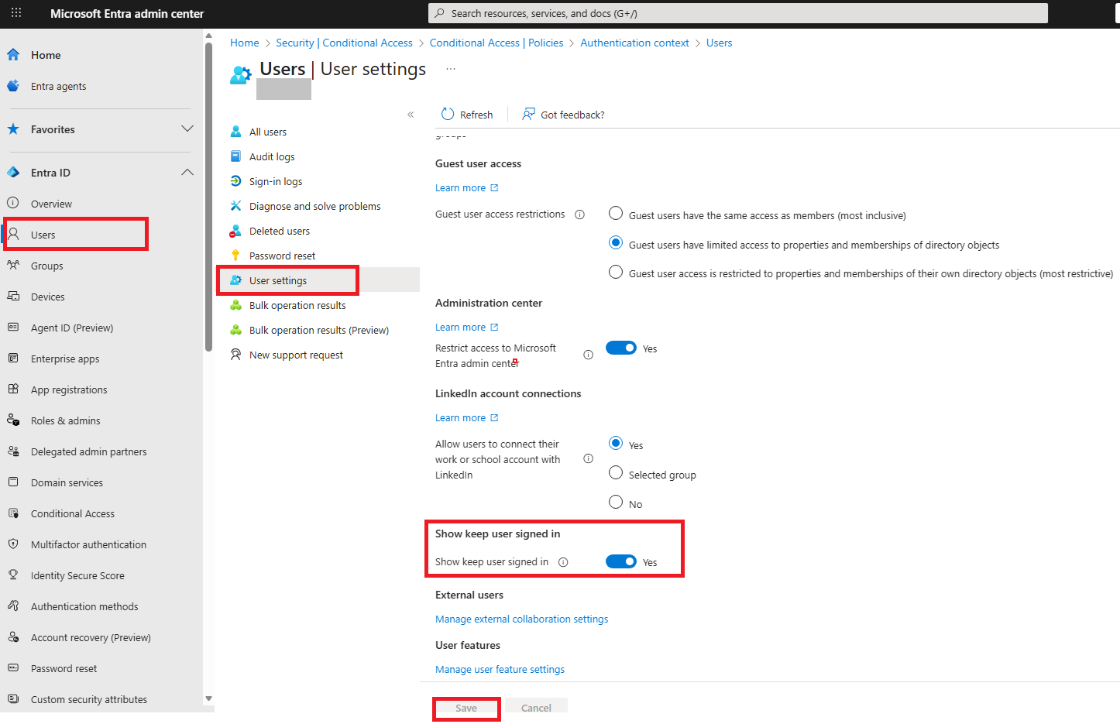
Task: Expand the Favorites section chevron
Action: tap(187, 129)
